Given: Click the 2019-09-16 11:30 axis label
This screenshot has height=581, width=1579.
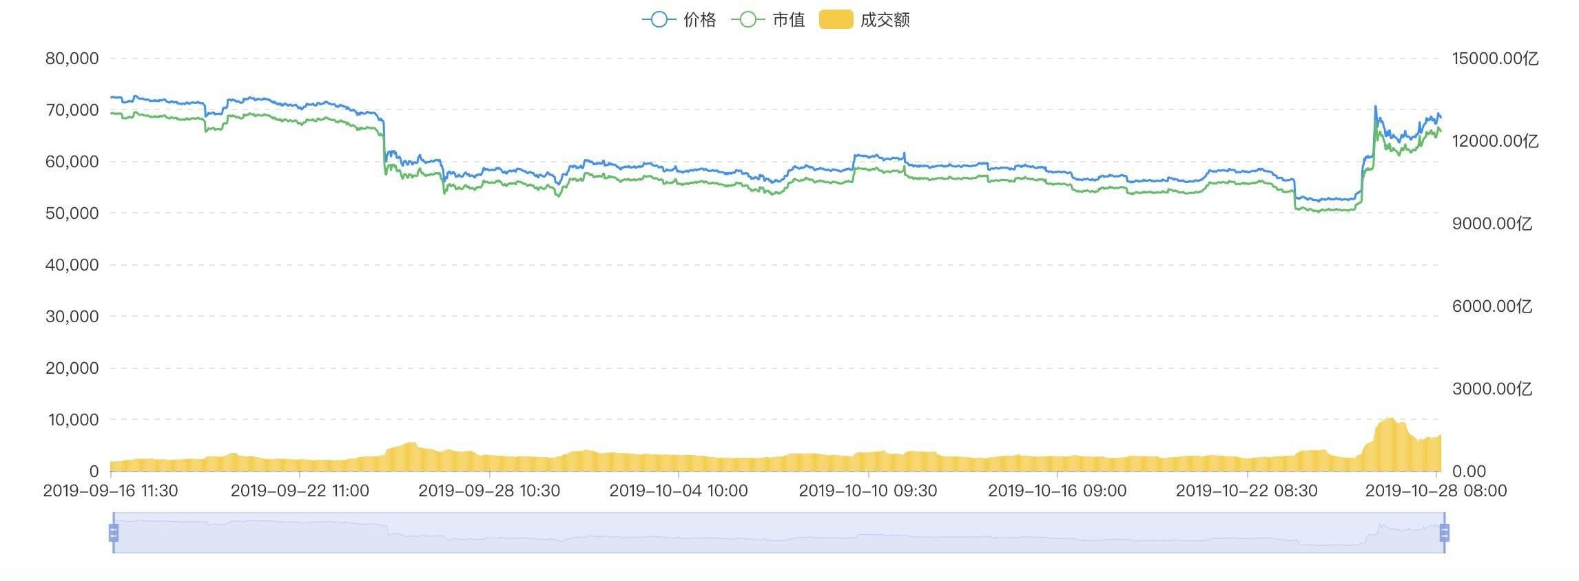Looking at the screenshot, I should (111, 491).
